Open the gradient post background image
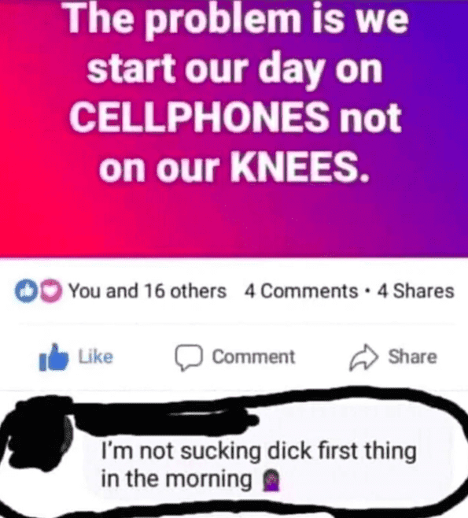 click(x=234, y=128)
